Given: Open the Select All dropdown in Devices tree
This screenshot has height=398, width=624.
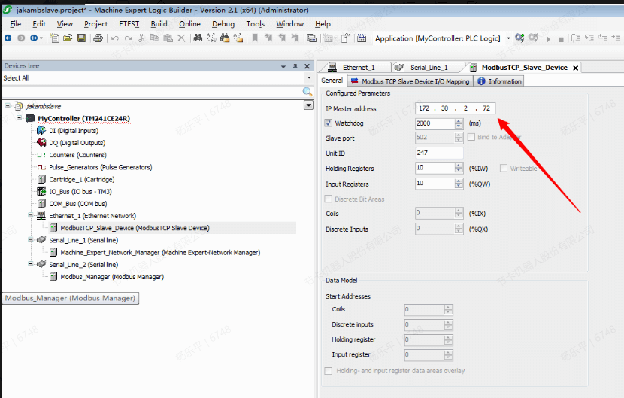Looking at the screenshot, I should point(308,78).
